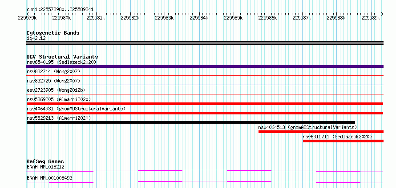Open variant nsv6315711 (Sedlazeck2020) label
The height and width of the screenshot is (188, 396).
coord(337,137)
